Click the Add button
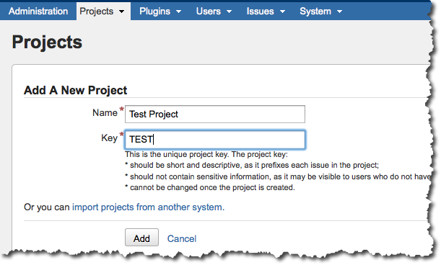 coord(141,238)
